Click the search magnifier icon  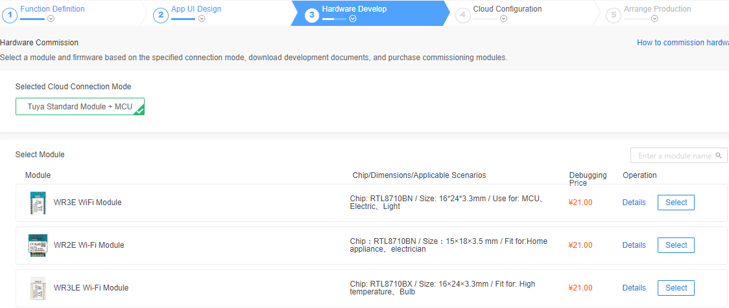(718, 156)
